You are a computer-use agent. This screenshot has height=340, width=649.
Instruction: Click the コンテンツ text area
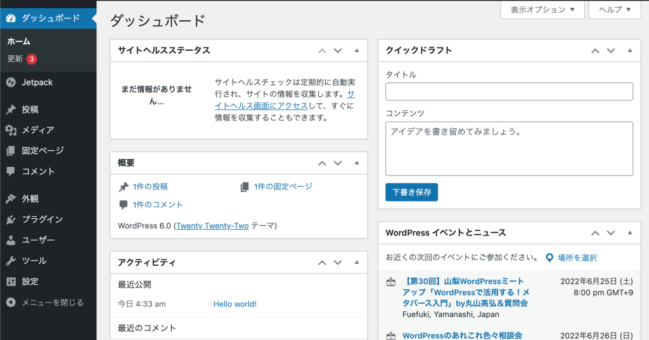point(509,148)
